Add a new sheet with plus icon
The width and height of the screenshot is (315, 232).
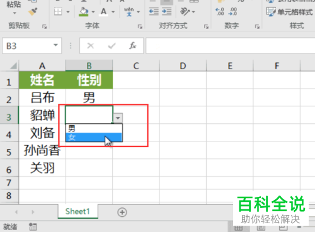(122, 213)
